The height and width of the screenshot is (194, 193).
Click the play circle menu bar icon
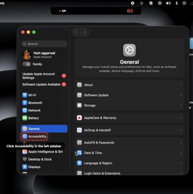[x=184, y=3]
